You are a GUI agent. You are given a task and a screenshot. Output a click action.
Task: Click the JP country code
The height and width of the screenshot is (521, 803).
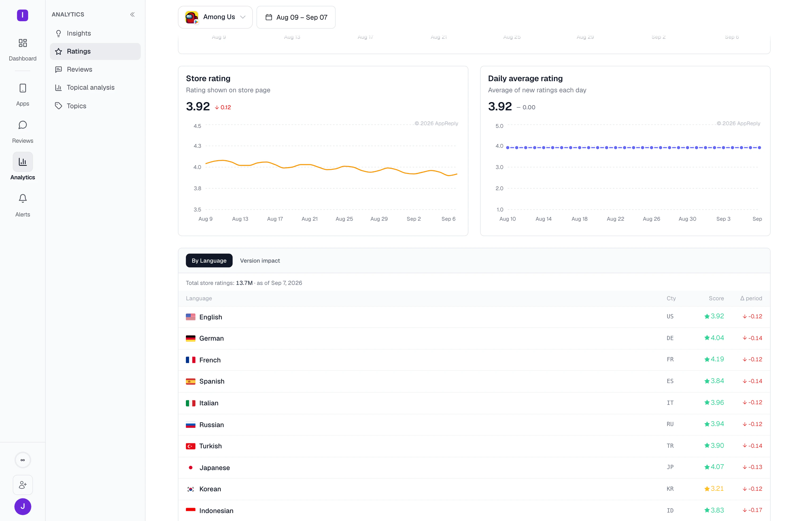pyautogui.click(x=670, y=467)
